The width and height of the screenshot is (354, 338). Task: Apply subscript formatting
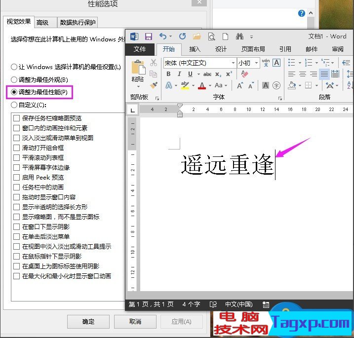[x=218, y=74]
